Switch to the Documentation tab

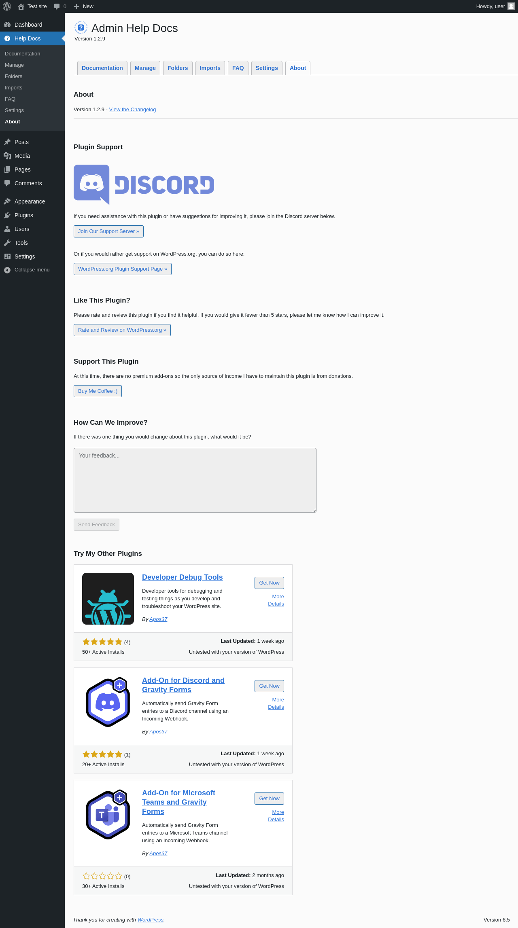tap(102, 68)
